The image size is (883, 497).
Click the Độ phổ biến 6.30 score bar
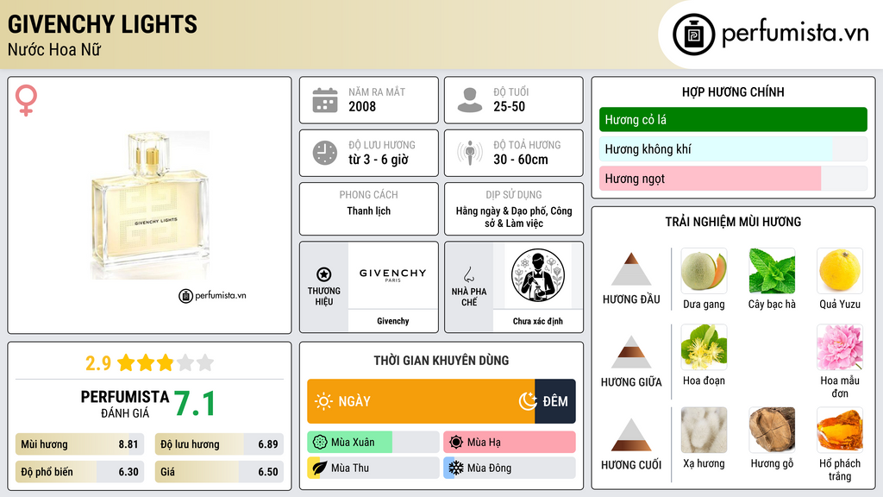[x=80, y=472]
